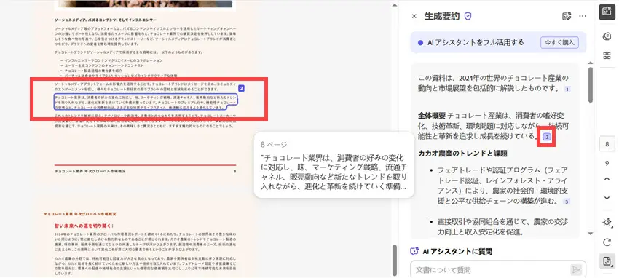
Task: Click the AI アシスタントに質問 label icon
Action: (414, 251)
